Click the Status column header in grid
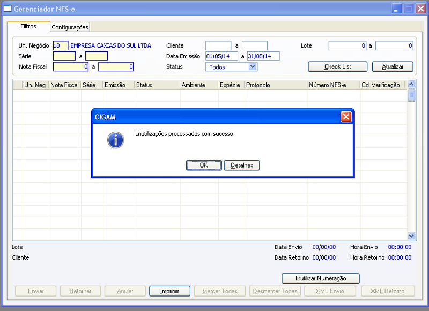The image size is (429, 311). tap(157, 85)
